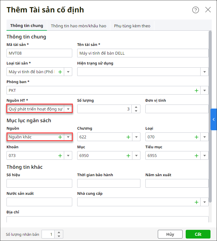Click green plus beside Loại tài sản

pyautogui.click(x=60, y=72)
